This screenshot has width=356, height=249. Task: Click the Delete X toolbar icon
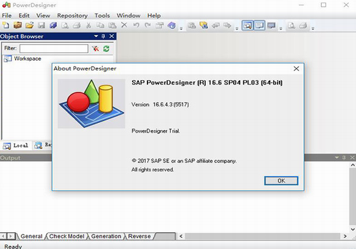(124, 25)
